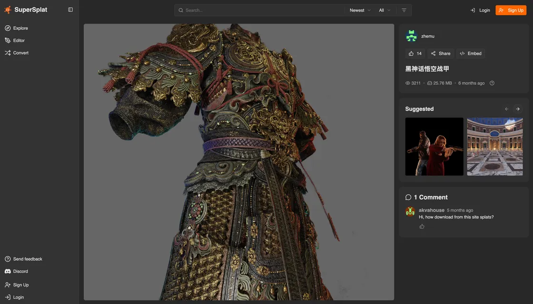Click the Convert shuffle icon
The image size is (533, 304).
pyautogui.click(x=8, y=53)
